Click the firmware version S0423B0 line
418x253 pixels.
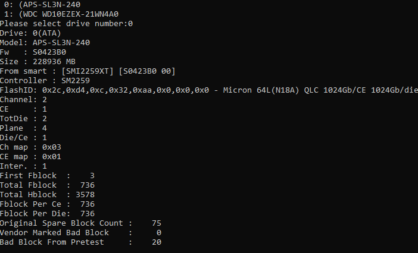[33, 52]
